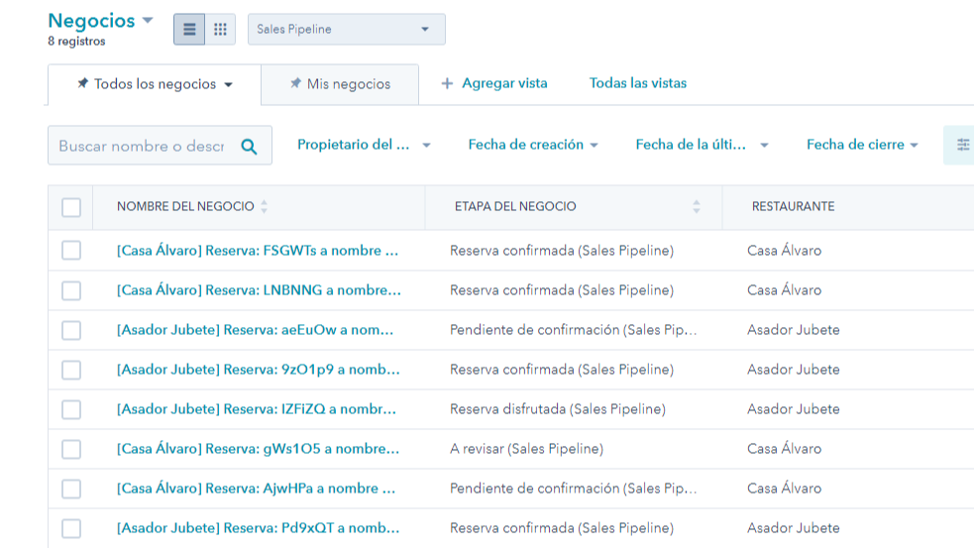The height and width of the screenshot is (548, 974).
Task: Open the Sales Pipeline dropdown
Action: 346,30
